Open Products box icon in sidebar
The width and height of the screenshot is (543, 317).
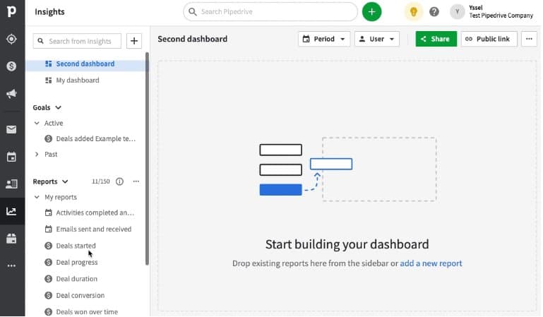point(11,239)
